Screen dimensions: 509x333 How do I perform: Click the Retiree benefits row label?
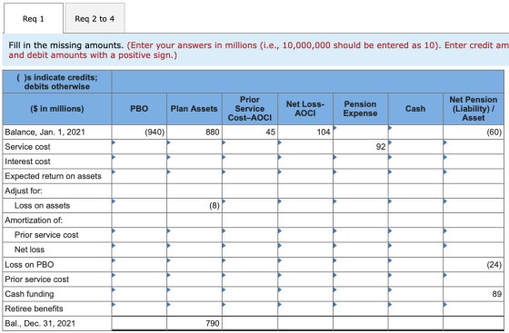[35, 309]
